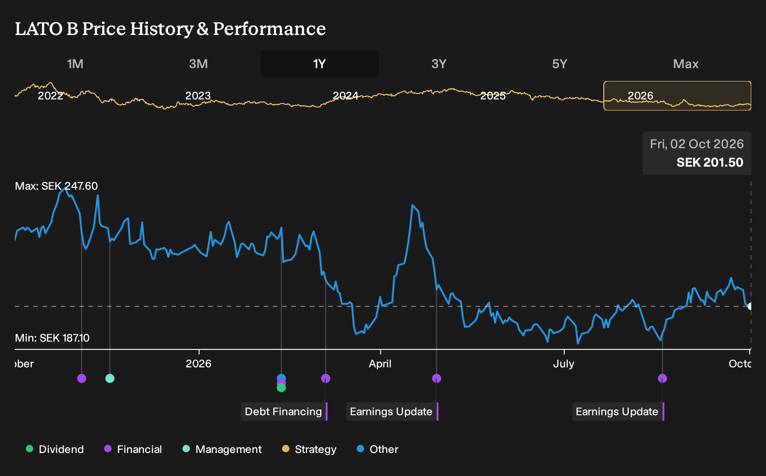Toggle the Strategy legend filter
This screenshot has width=766, height=476.
click(x=309, y=449)
